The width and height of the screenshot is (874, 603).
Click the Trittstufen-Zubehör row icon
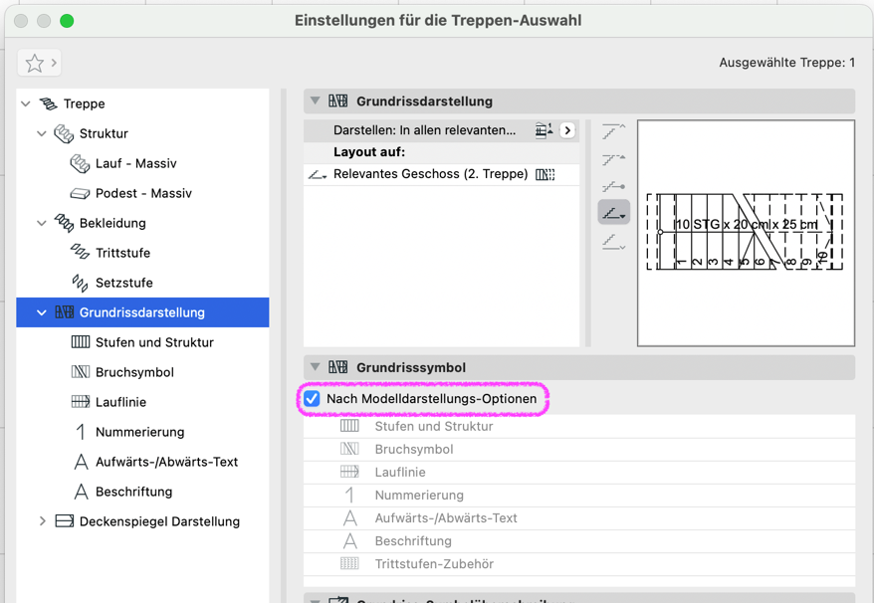tap(349, 564)
